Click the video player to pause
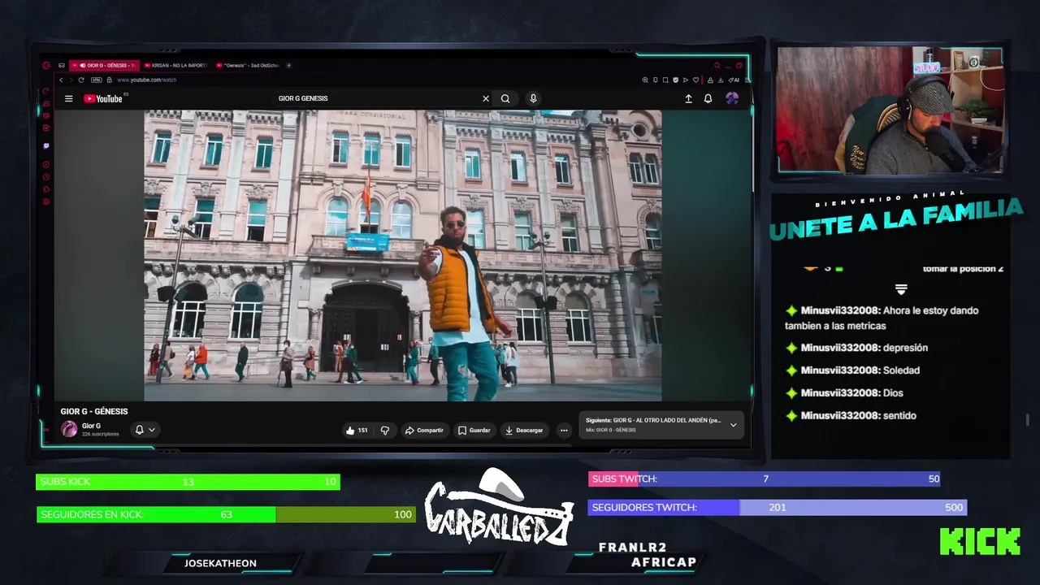Viewport: 1040px width, 585px height. pyautogui.click(x=403, y=255)
